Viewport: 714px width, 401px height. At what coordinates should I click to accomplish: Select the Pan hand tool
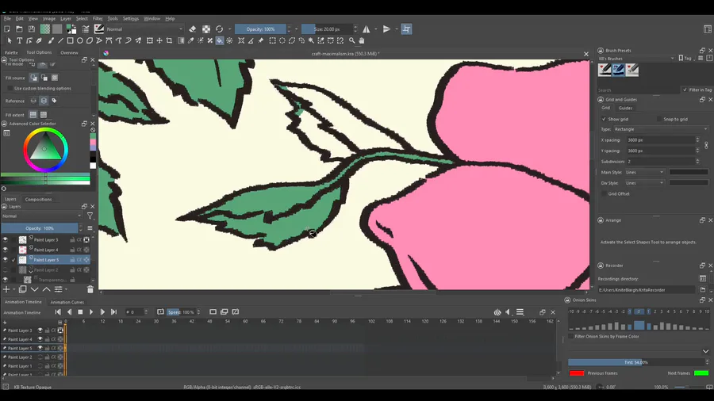click(x=362, y=41)
